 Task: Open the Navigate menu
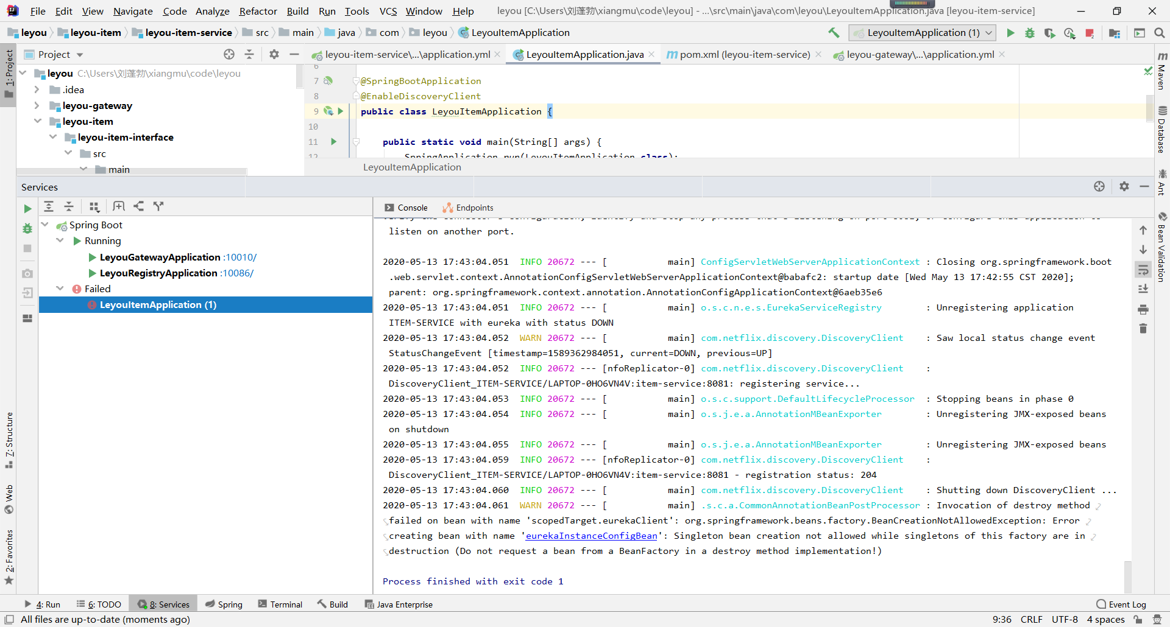click(133, 11)
